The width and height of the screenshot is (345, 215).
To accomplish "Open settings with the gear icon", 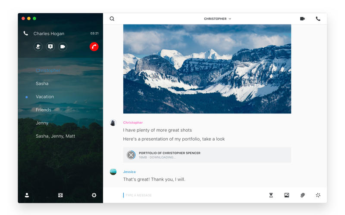I will coord(94,195).
